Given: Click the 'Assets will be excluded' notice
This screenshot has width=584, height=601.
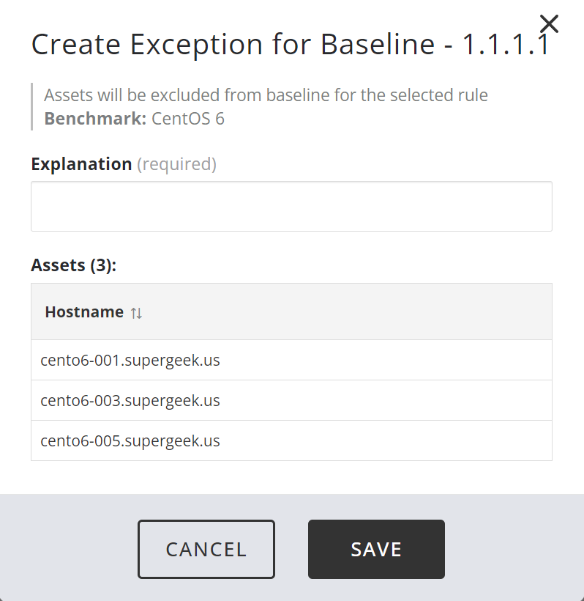Looking at the screenshot, I should pos(266,95).
